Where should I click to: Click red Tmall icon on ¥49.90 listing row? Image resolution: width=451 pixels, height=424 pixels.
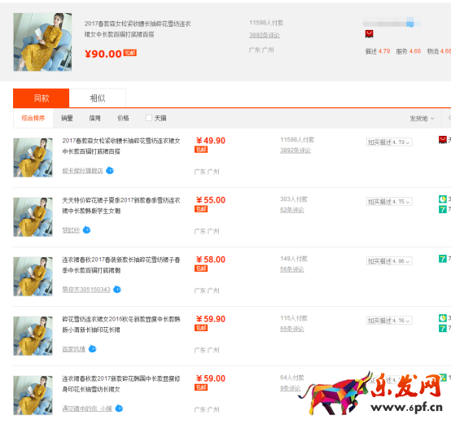442,140
